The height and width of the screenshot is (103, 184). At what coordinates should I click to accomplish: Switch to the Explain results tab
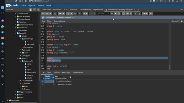(x=57, y=72)
